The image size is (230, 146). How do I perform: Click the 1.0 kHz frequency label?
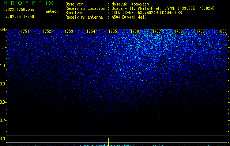click(x=3, y=66)
